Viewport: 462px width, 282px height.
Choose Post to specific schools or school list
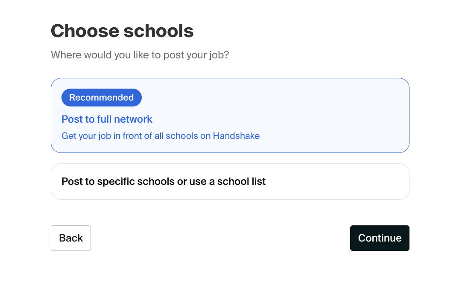tap(230, 181)
